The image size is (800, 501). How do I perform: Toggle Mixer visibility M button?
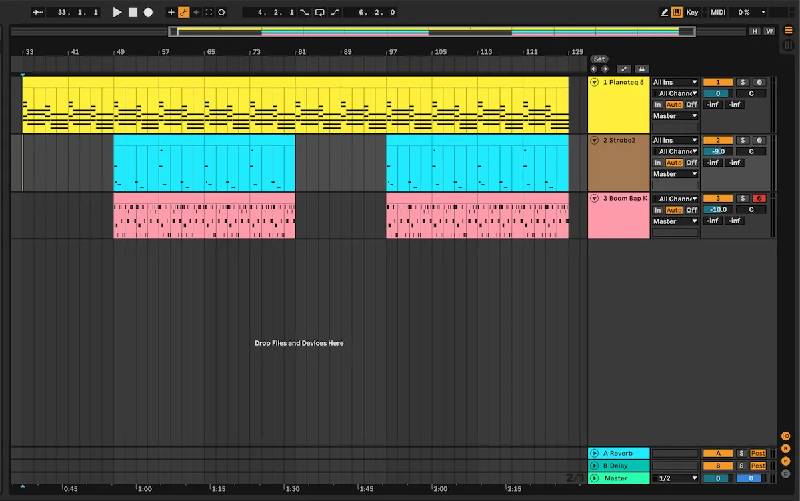(x=786, y=461)
